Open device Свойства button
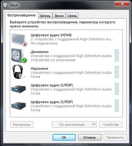Viewport: 132px width, 146px height. click(111, 125)
